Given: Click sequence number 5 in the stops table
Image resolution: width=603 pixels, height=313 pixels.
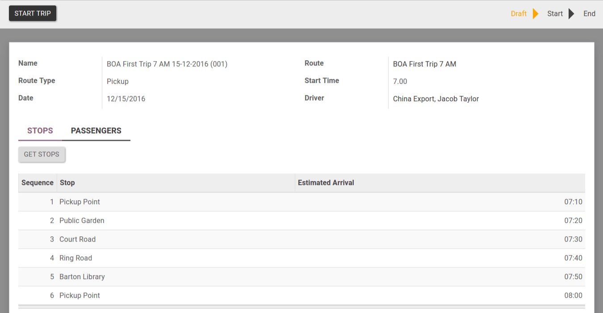Looking at the screenshot, I should tap(52, 277).
